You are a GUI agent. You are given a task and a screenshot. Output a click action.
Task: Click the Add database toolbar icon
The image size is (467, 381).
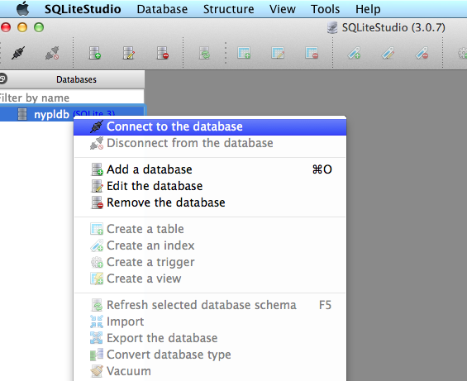(x=95, y=53)
